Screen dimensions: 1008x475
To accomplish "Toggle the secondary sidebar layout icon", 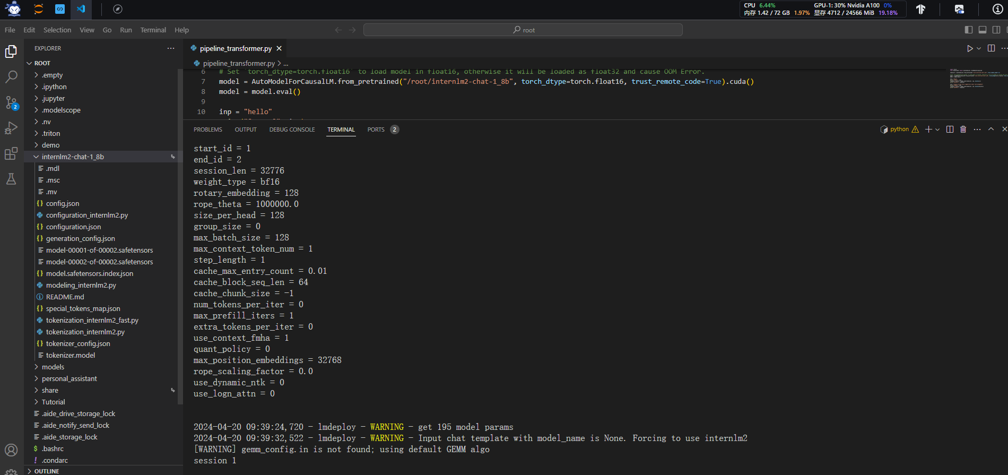I will click(996, 30).
